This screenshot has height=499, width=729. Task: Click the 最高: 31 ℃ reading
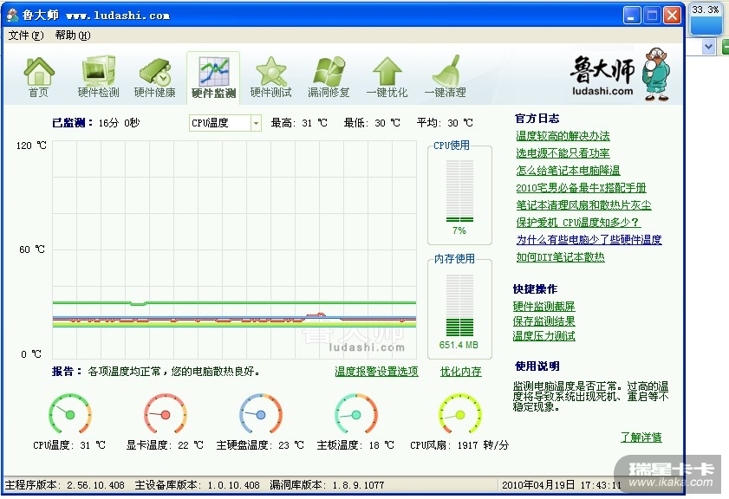(x=299, y=123)
